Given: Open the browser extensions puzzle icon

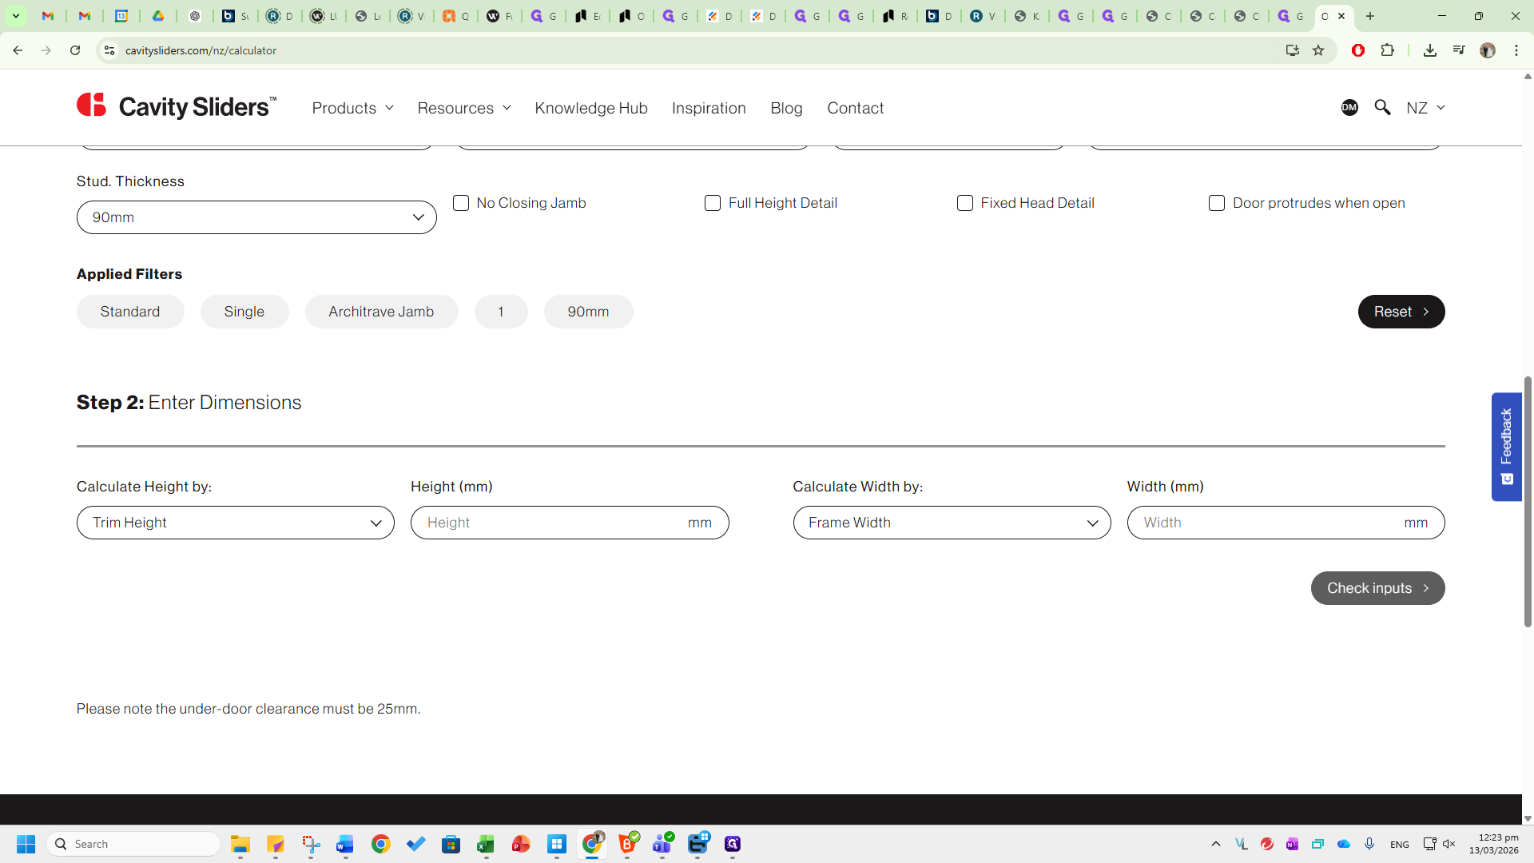Looking at the screenshot, I should (1388, 50).
